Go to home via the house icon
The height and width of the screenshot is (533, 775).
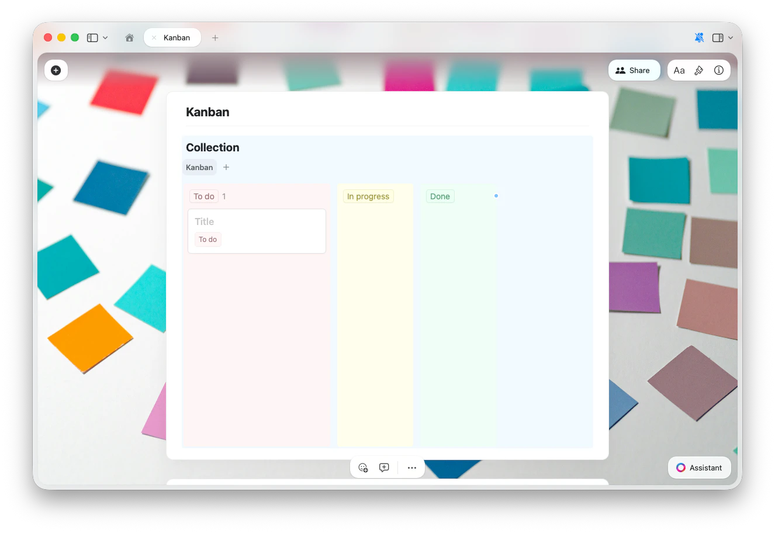coord(129,37)
